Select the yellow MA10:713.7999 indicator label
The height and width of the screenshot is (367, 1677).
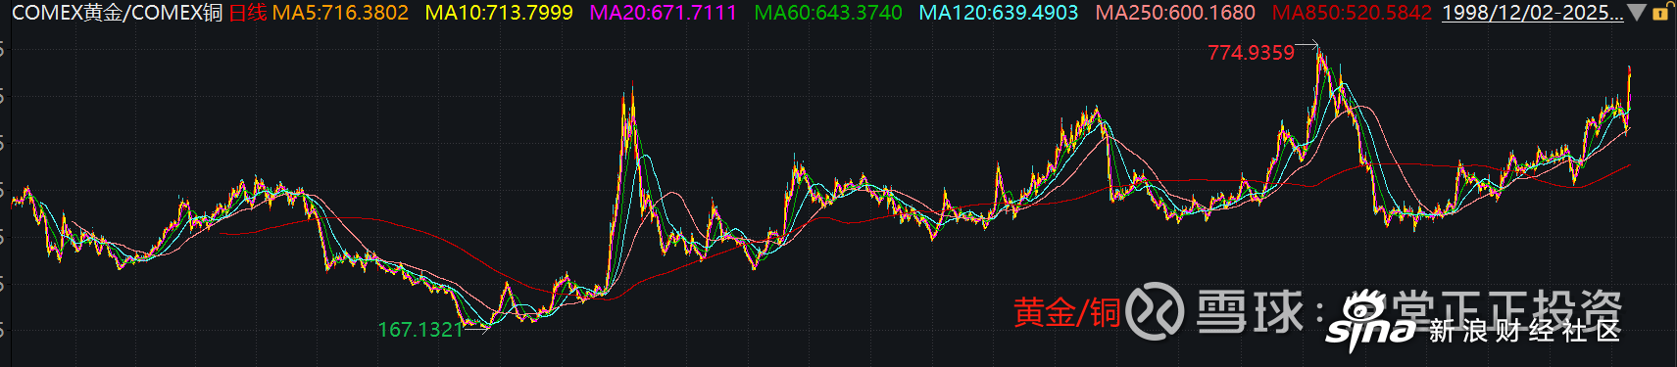pyautogui.click(x=499, y=13)
